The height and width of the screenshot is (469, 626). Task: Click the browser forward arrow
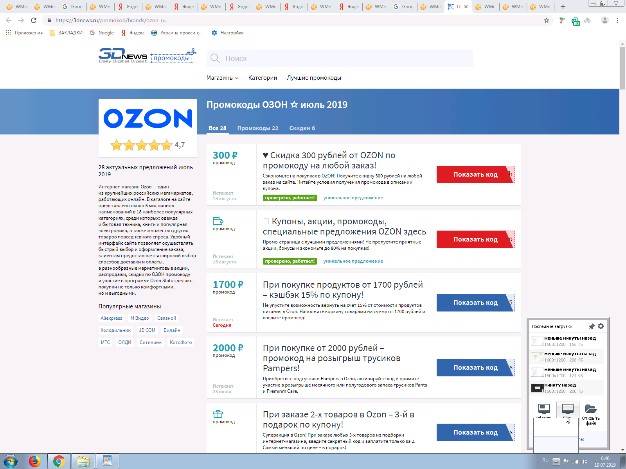(x=21, y=20)
